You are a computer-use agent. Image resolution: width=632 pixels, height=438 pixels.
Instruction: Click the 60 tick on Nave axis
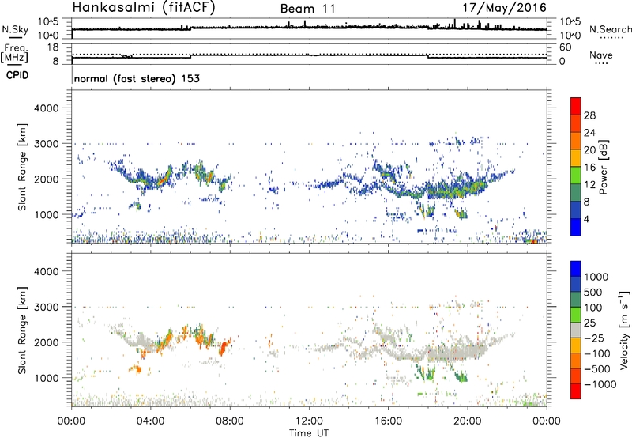[x=565, y=47]
